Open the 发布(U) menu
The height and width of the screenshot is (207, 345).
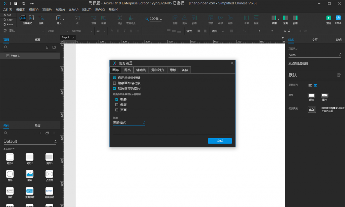click(73, 9)
